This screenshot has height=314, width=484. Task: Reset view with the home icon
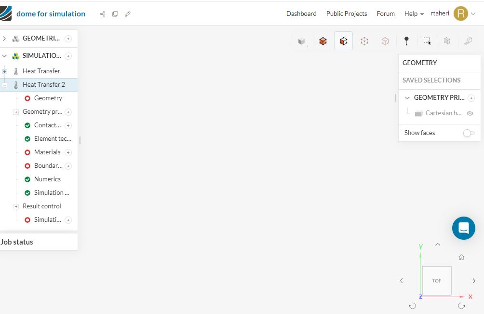[461, 257]
